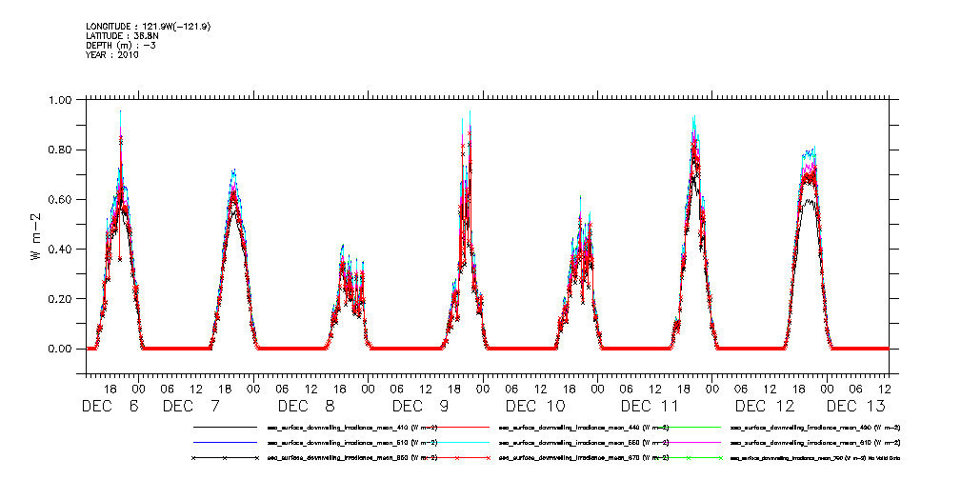Viewport: 961px width, 480px height.
Task: Click the red x-marked legend line sample
Action: pos(456,458)
